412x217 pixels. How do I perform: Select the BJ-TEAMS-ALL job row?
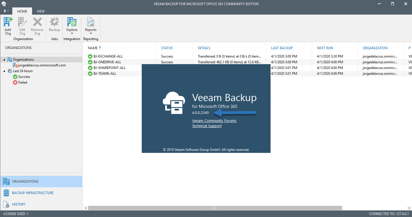click(247, 74)
